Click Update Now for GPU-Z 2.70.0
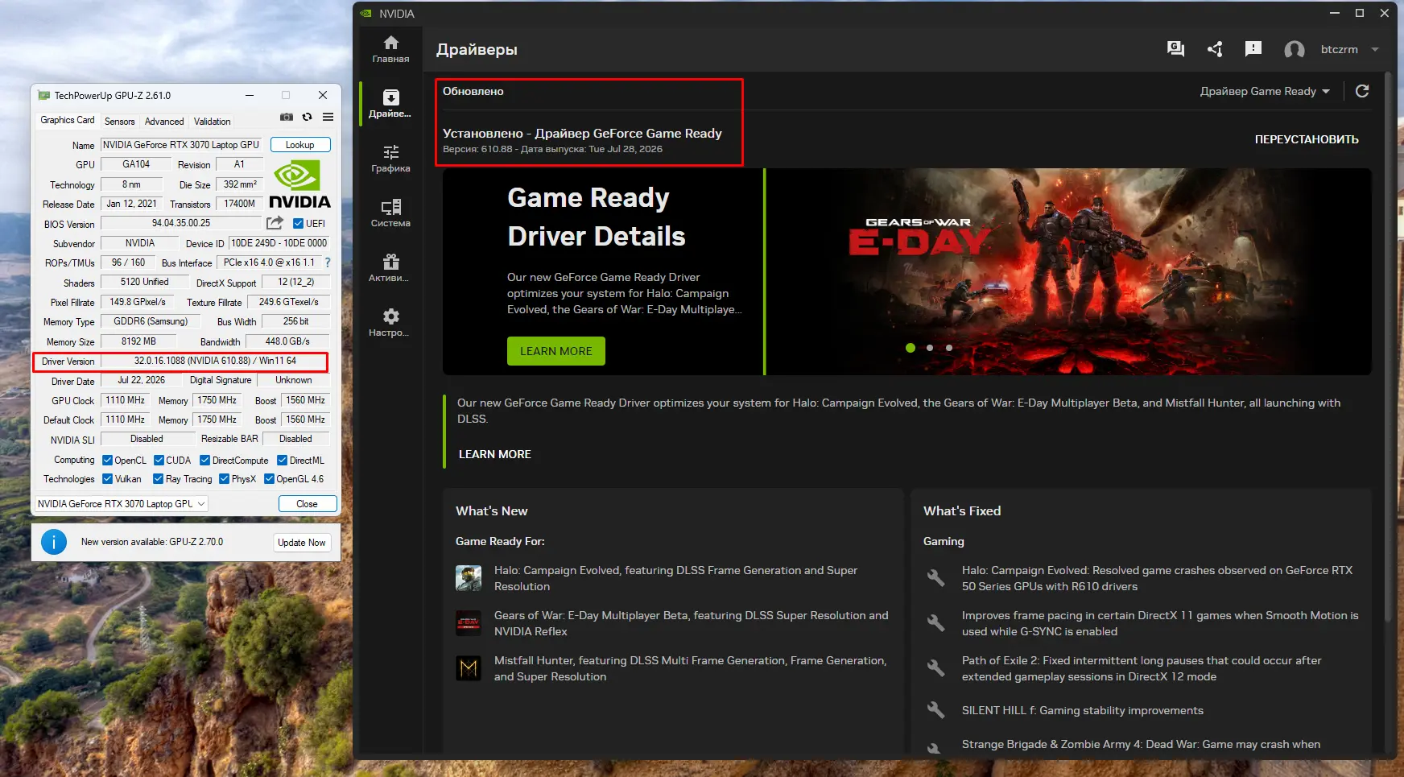Screen dimensions: 1404x777 pyautogui.click(x=302, y=543)
